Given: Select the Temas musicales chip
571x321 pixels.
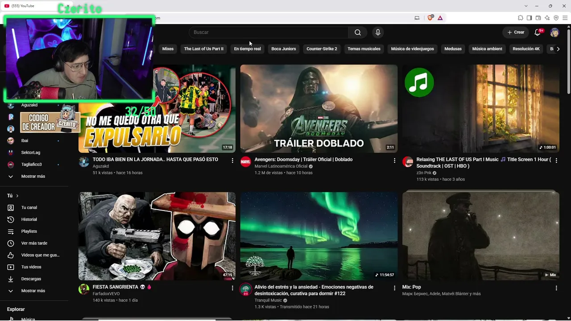Looking at the screenshot, I should tap(364, 49).
